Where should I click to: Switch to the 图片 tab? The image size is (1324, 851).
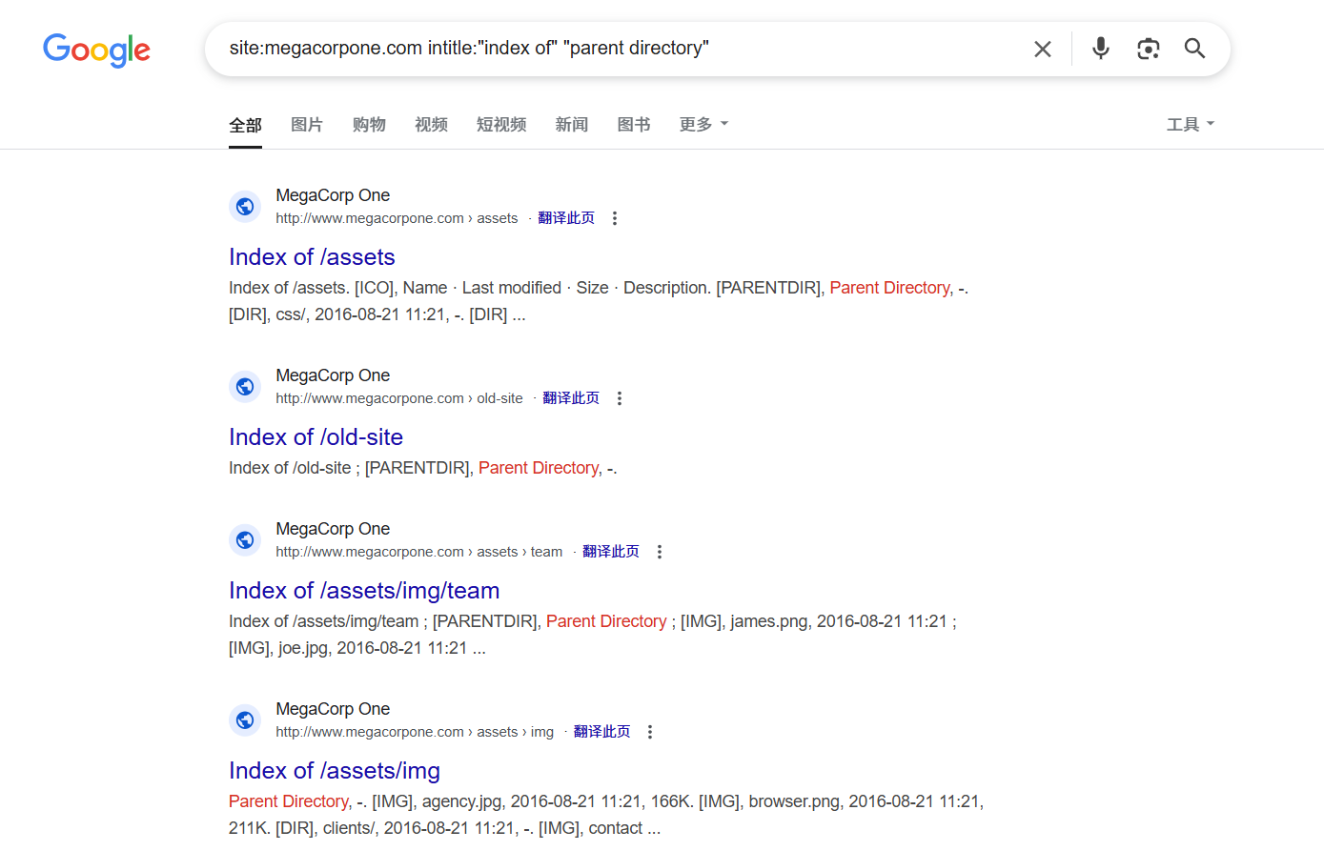307,125
